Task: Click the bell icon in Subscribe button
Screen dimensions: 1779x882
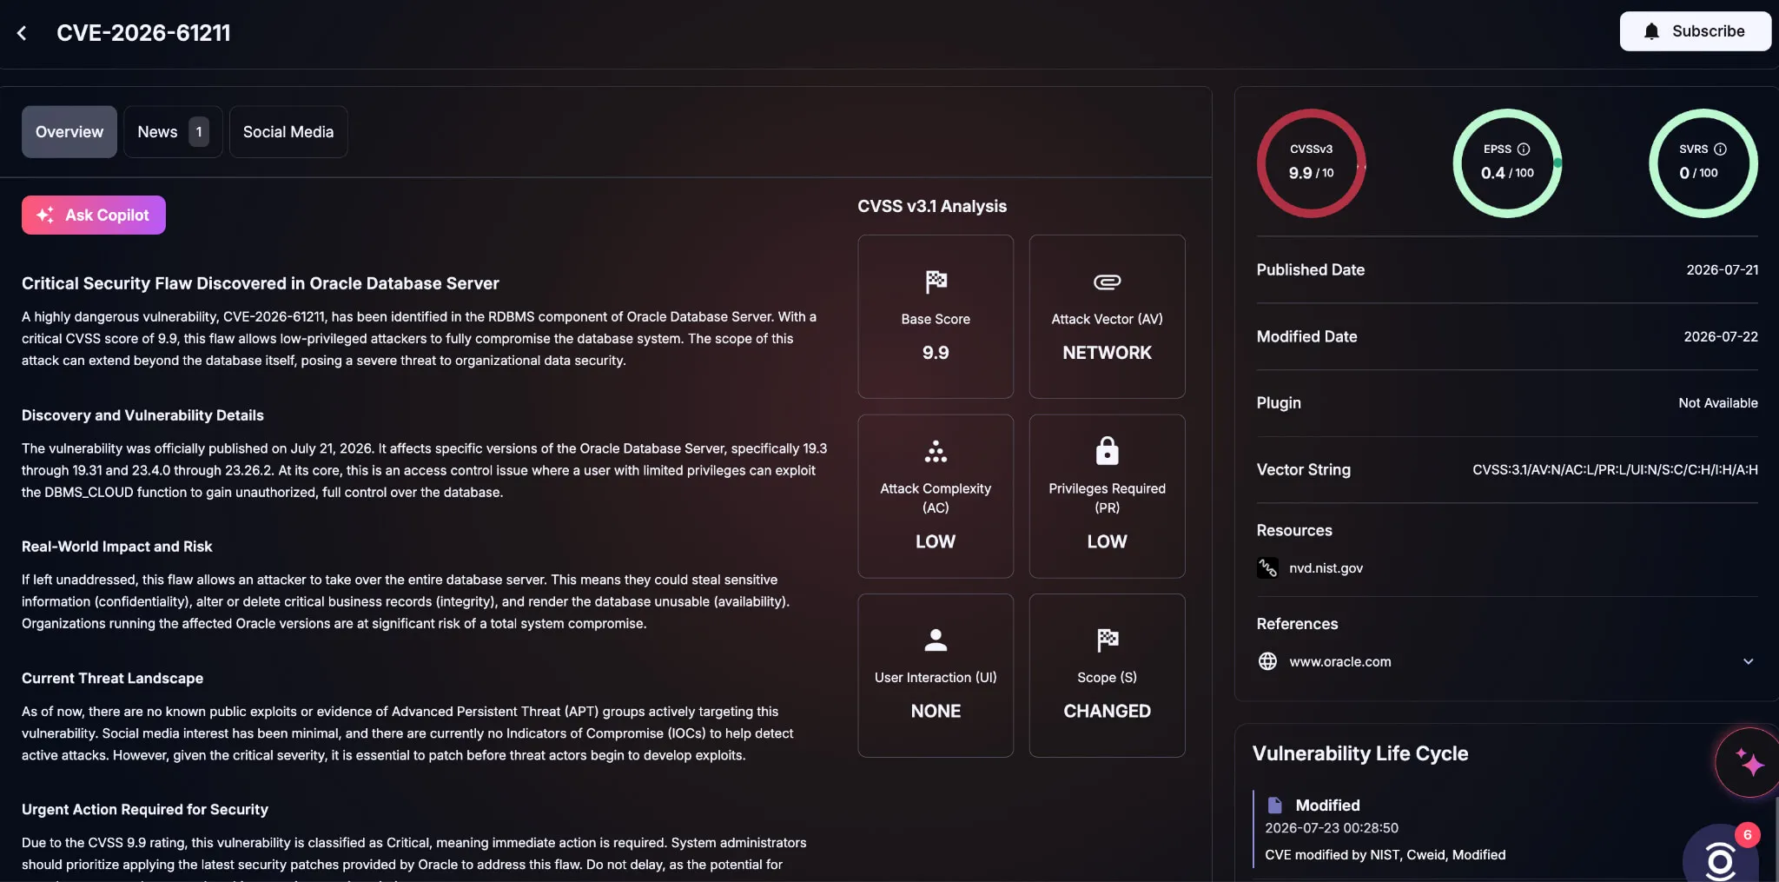Action: (1651, 31)
